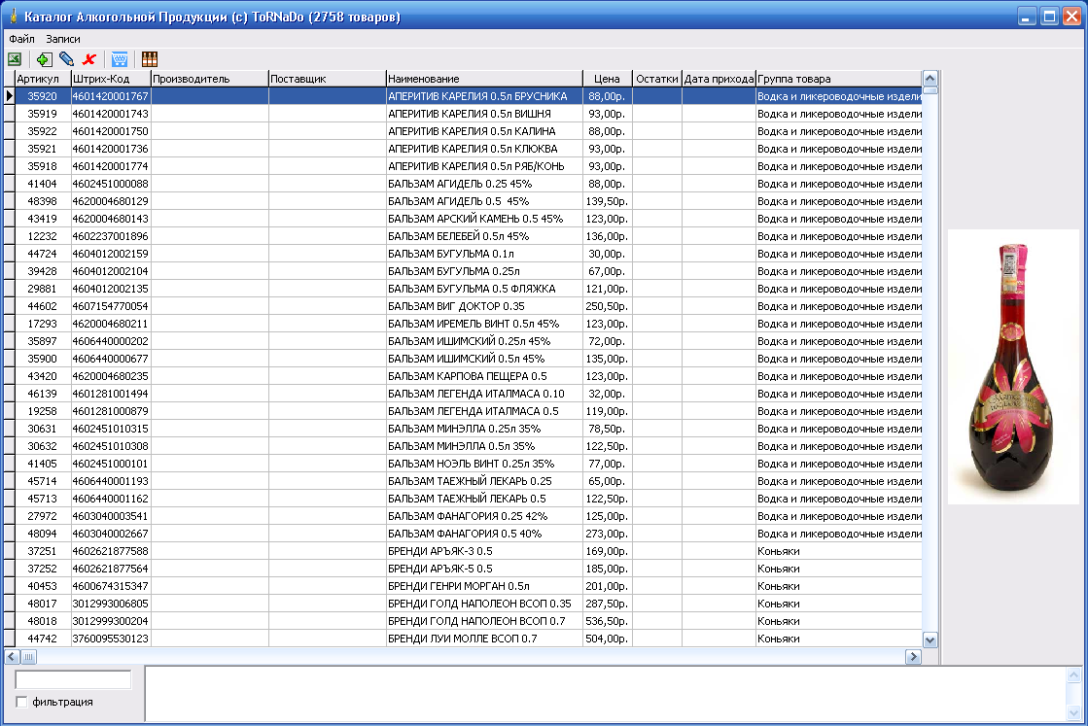The height and width of the screenshot is (726, 1088).
Task: Click БРЕНДИ ГОЛД НАПОЛЕОН ВСОП 0.7 cell
Action: tap(484, 621)
